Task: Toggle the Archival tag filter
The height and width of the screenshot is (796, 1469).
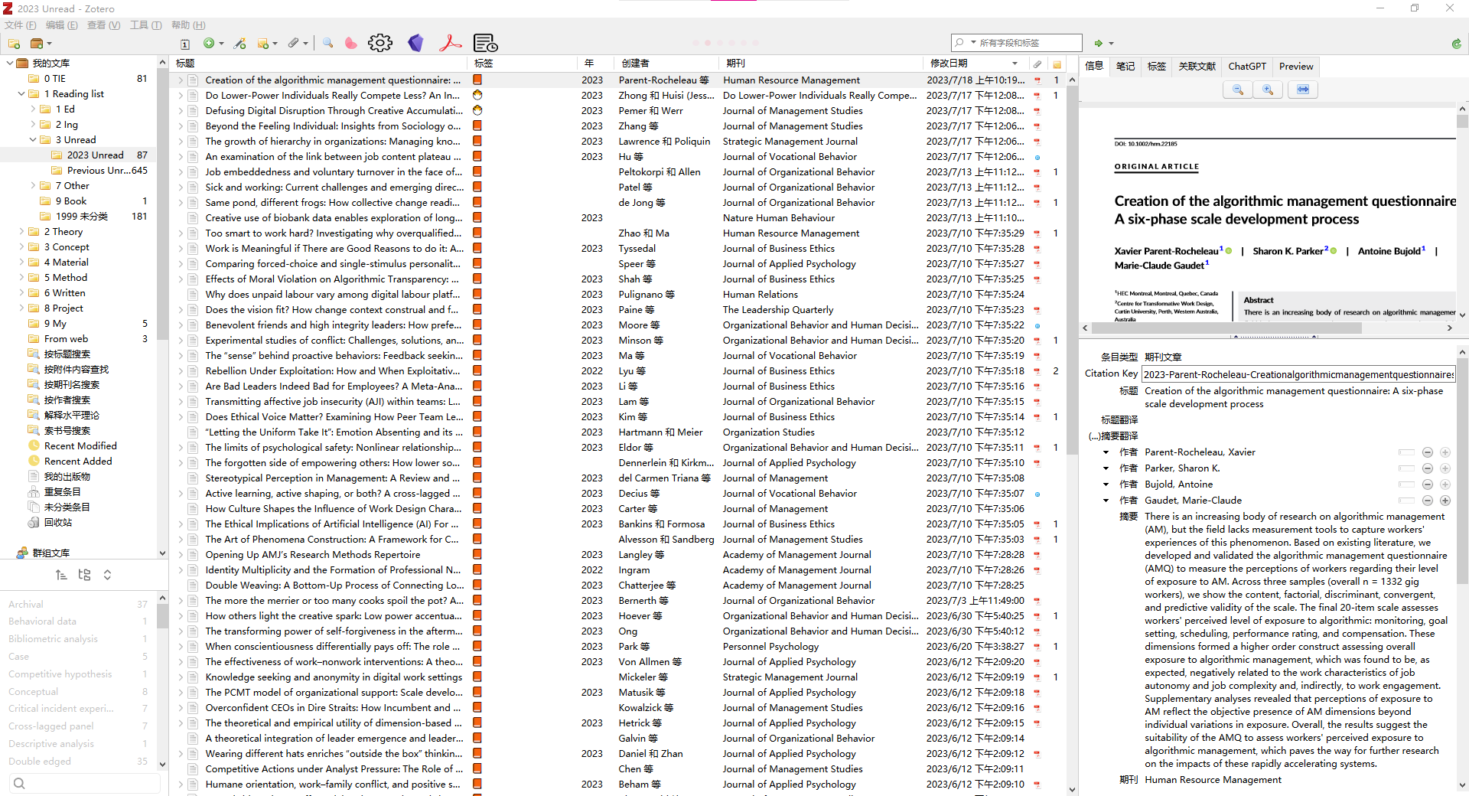Action: 26,604
